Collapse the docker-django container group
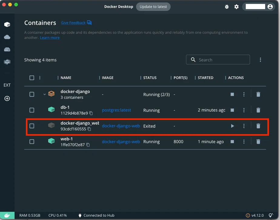Viewport: 280px width, 220px height. pos(44,94)
